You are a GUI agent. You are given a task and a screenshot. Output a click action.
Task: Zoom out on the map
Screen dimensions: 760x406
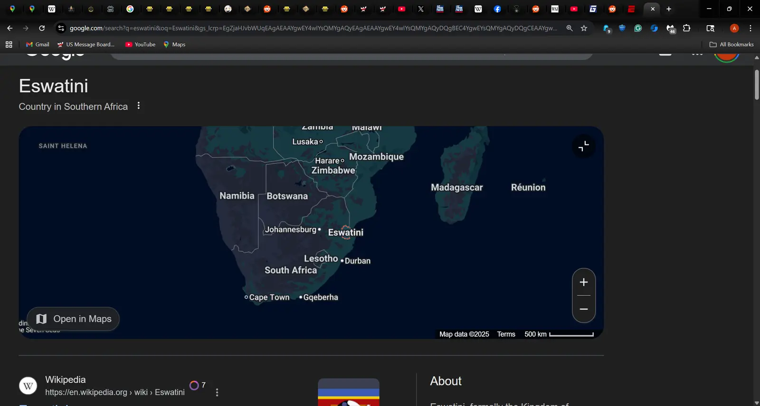click(x=584, y=309)
